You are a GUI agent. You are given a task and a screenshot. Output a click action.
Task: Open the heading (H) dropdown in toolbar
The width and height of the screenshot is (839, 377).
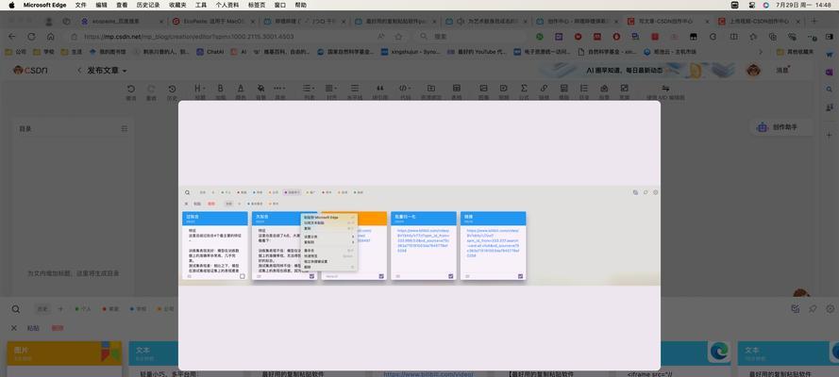point(199,91)
